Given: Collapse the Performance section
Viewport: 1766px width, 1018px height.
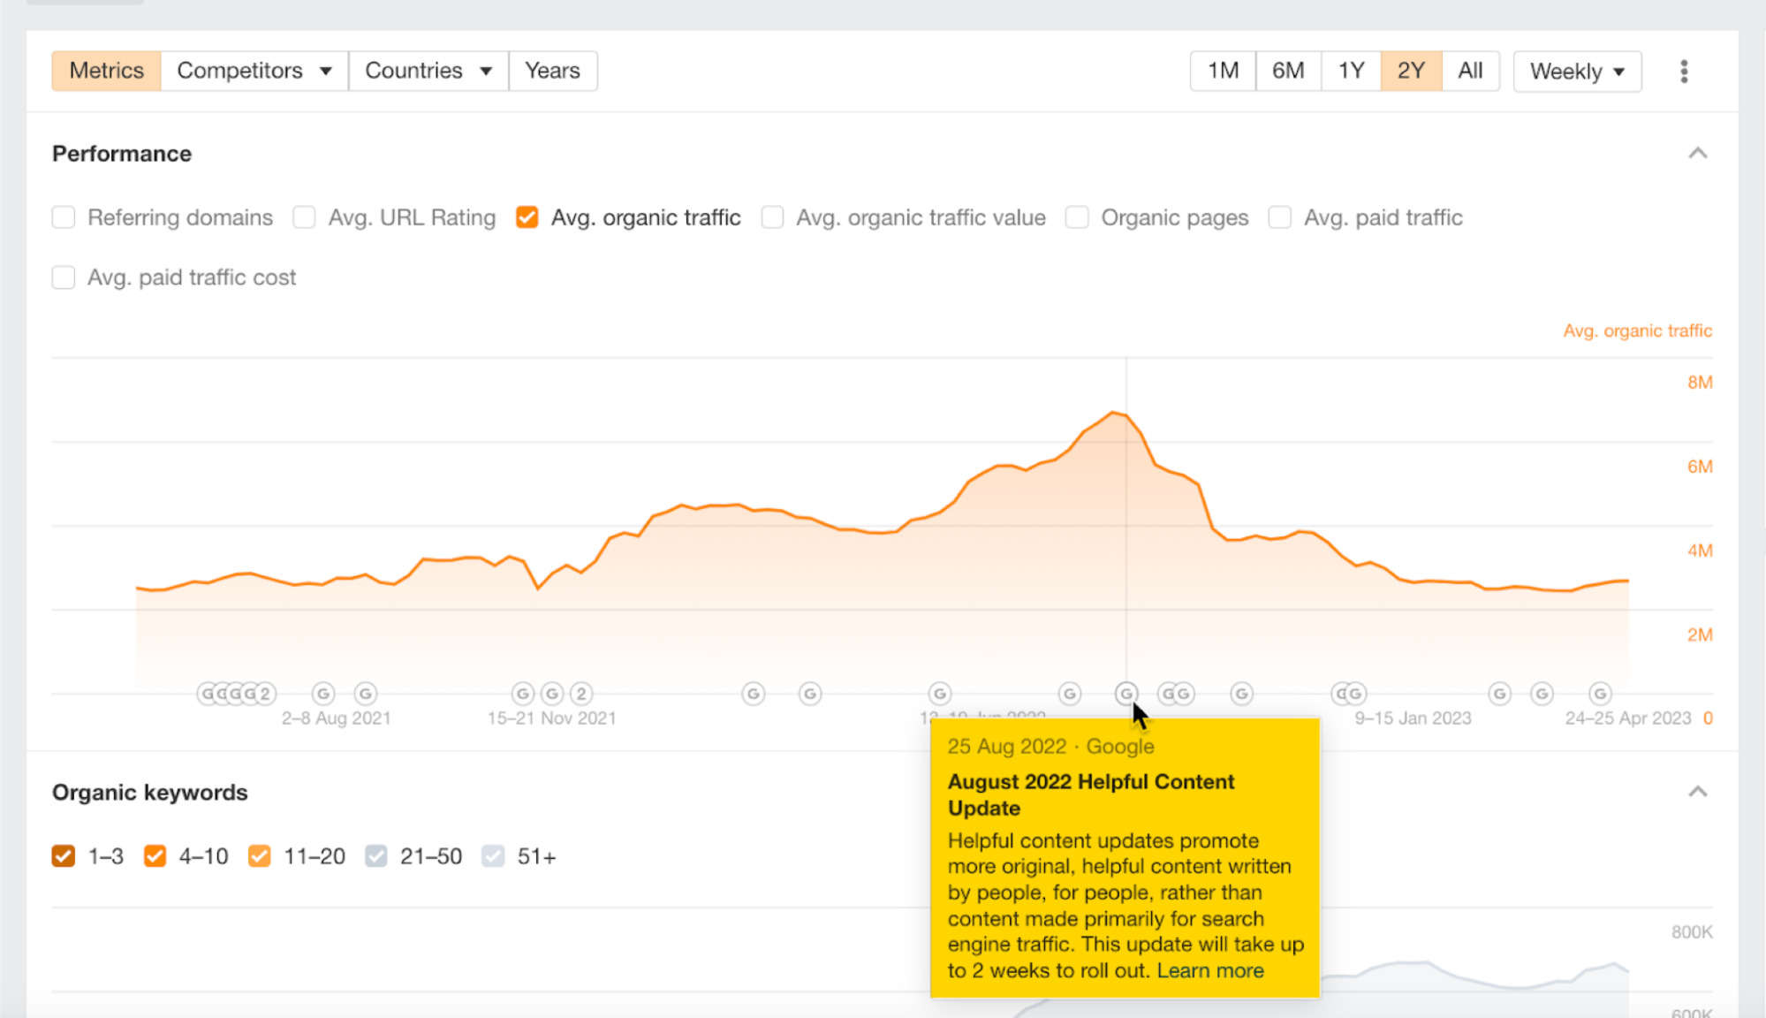Looking at the screenshot, I should click(1697, 153).
